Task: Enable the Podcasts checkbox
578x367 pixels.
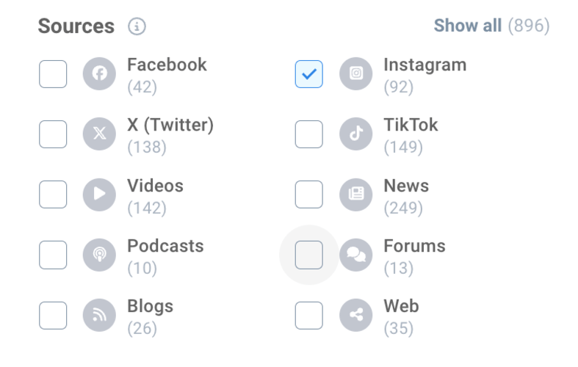Action: click(53, 255)
